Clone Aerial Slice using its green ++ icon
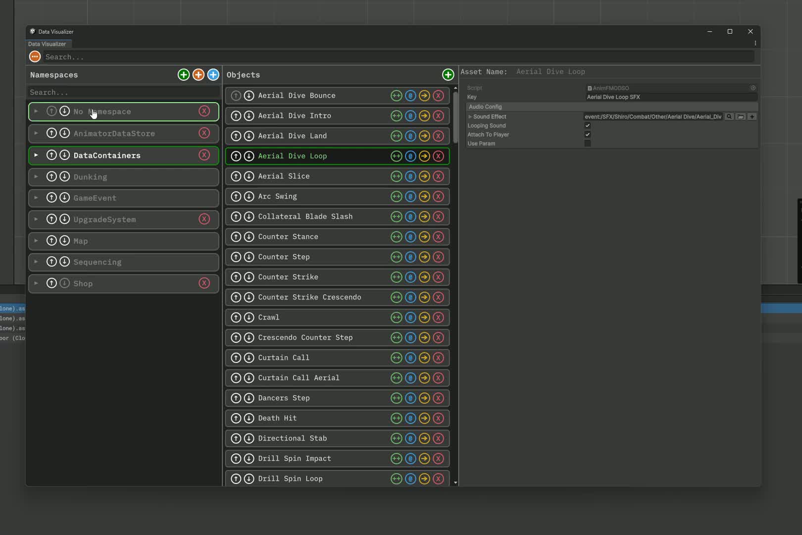The image size is (802, 535). point(397,176)
